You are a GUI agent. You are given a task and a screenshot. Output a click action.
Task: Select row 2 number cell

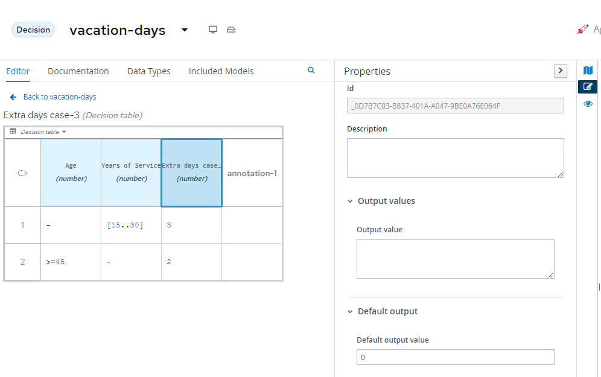click(x=22, y=262)
